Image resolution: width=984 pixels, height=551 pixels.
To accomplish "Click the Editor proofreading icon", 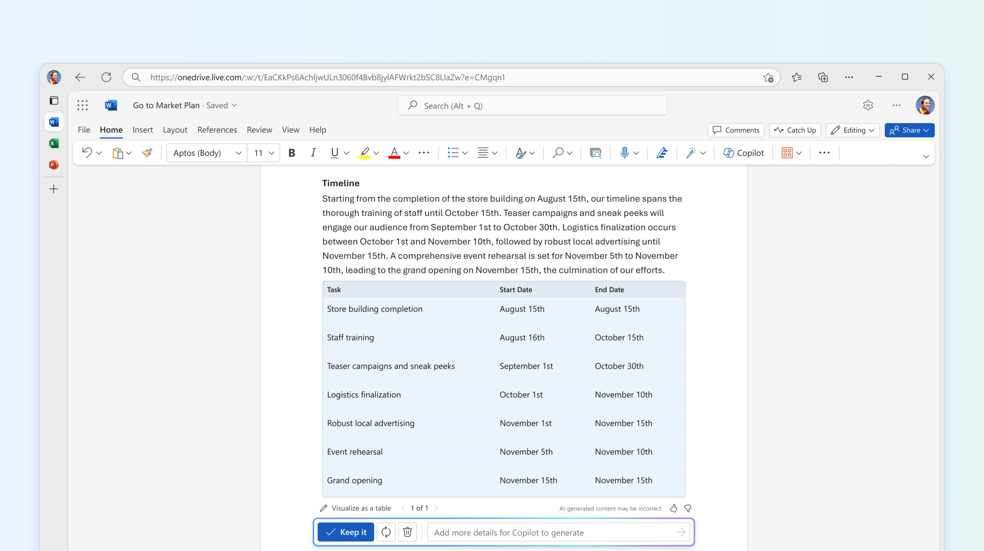I will point(662,152).
